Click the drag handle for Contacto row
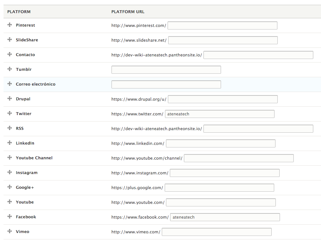321x242 pixels. tap(10, 54)
